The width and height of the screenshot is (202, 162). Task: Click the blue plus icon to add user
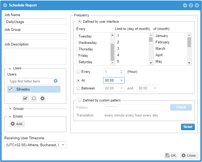click(56, 81)
